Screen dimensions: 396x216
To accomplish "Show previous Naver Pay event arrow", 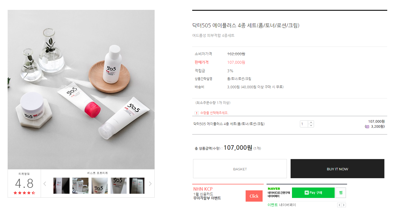I will [339, 205].
